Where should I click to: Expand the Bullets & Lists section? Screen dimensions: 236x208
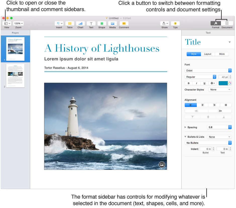[185, 137]
